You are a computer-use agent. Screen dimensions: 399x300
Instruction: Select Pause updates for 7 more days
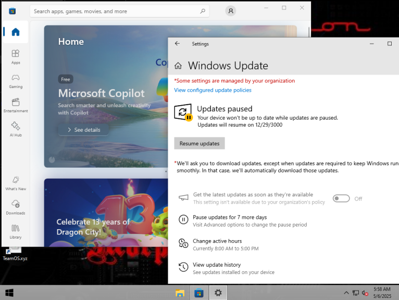pyautogui.click(x=230, y=217)
